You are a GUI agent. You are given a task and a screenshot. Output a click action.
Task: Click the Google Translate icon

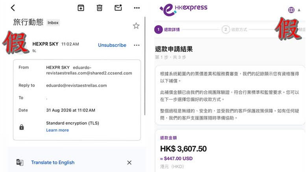(20, 163)
